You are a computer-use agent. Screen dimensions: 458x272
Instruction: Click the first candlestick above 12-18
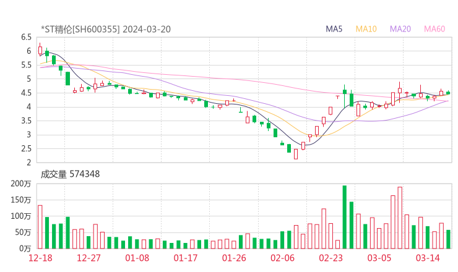(x=40, y=50)
